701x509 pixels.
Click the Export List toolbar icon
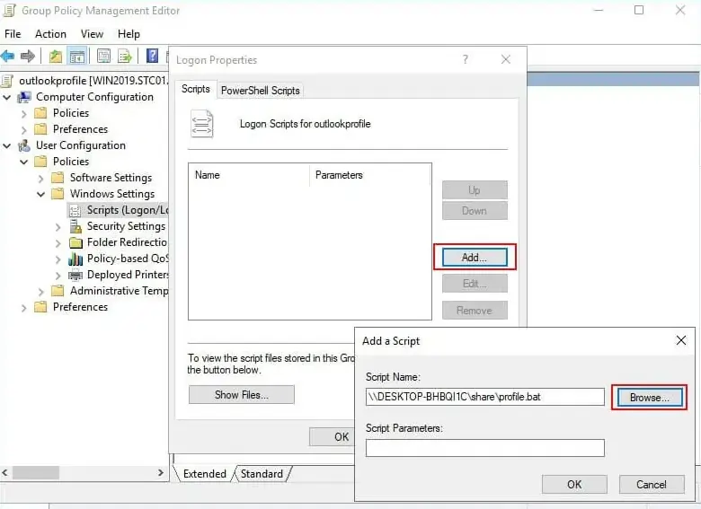point(124,57)
